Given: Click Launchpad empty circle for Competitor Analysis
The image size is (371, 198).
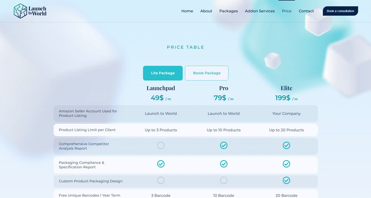Looking at the screenshot, I should pos(161,145).
